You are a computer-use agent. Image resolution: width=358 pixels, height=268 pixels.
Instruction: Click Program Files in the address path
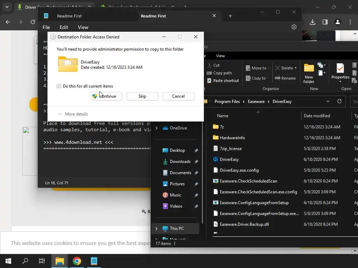pos(227,102)
